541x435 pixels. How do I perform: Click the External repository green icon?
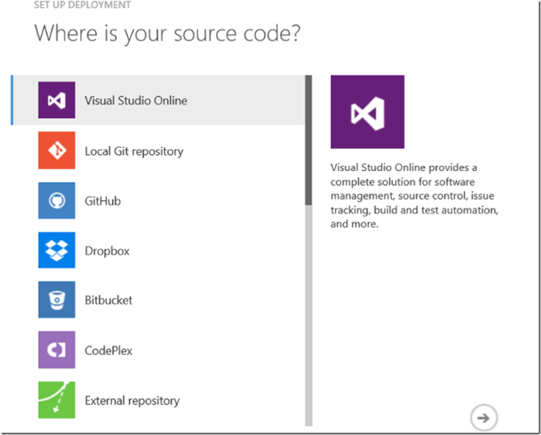(56, 400)
